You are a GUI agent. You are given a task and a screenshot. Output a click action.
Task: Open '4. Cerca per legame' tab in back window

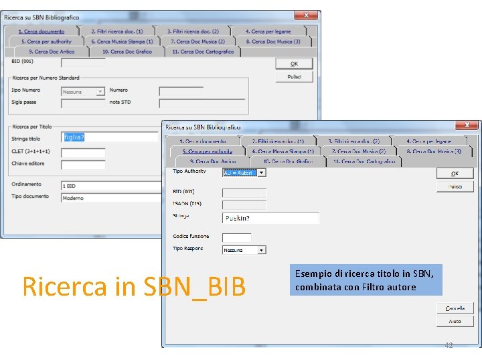[268, 32]
